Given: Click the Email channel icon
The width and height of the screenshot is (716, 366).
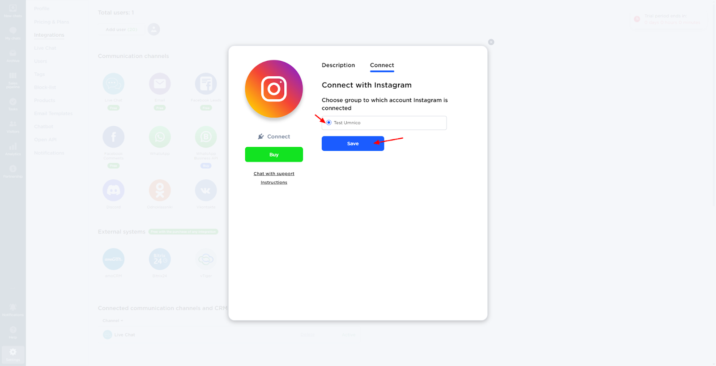Looking at the screenshot, I should click(160, 84).
